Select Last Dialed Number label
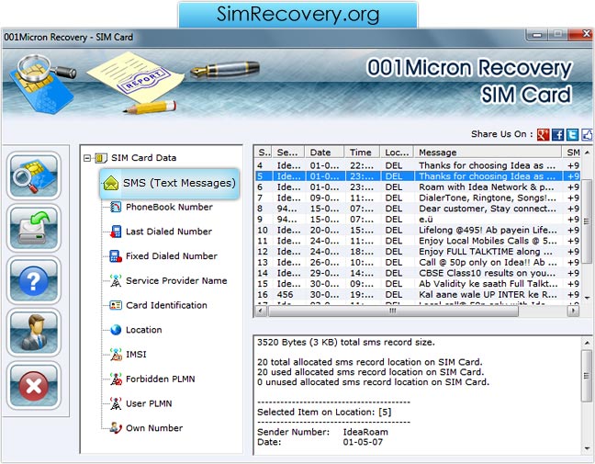The height and width of the screenshot is (464, 595). point(169,232)
